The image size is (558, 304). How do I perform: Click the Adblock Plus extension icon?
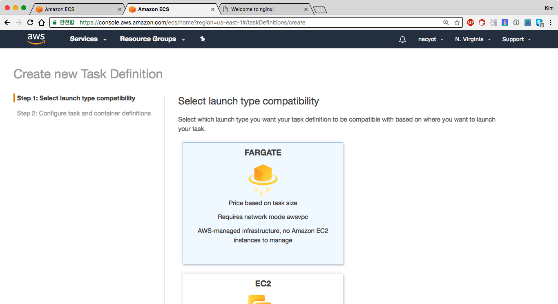(x=471, y=22)
